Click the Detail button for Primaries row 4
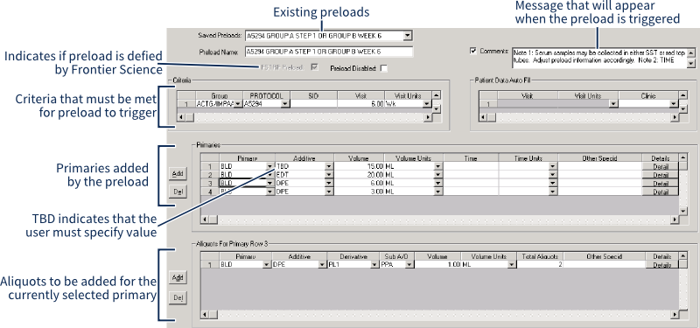Screen dimensions: 700x328 tap(661, 192)
